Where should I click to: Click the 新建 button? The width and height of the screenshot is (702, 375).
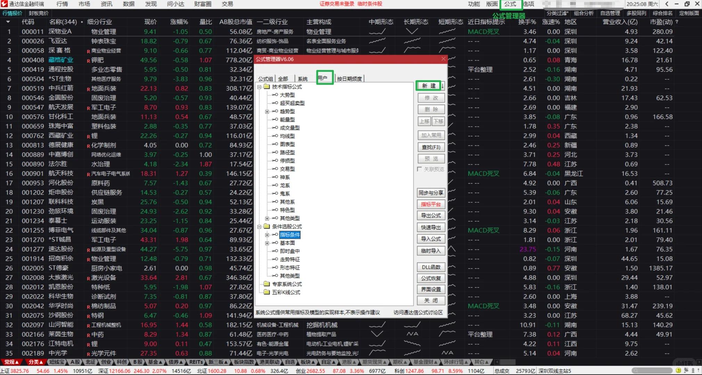[x=429, y=86]
